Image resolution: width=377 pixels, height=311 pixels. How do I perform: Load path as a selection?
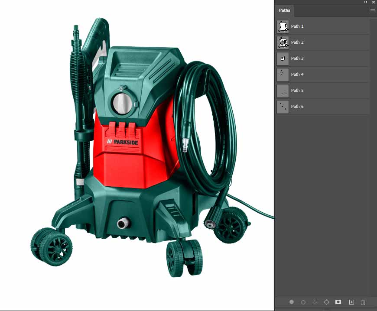coord(315,302)
